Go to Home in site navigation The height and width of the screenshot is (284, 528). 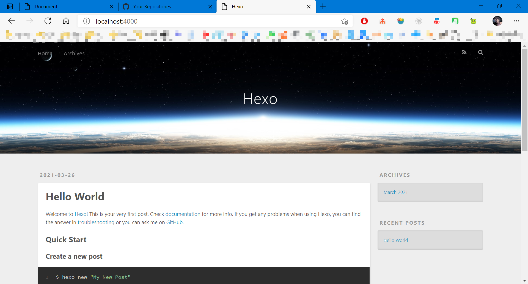(x=45, y=53)
